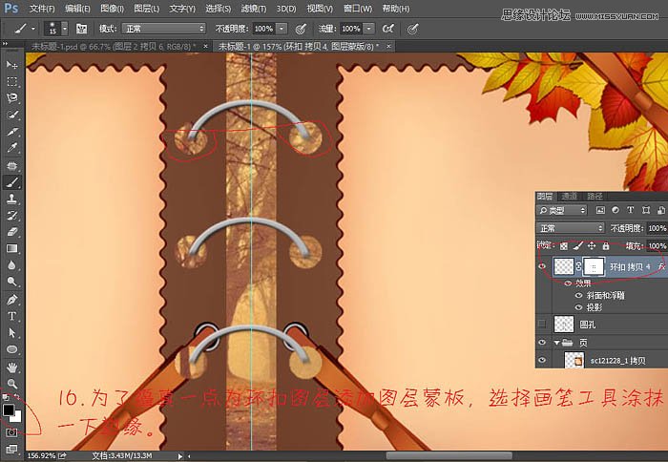Select the Eyedropper tool
668x462 pixels.
point(12,148)
